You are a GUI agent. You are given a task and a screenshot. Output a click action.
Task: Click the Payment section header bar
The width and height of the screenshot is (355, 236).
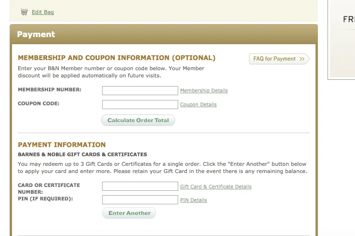point(164,35)
